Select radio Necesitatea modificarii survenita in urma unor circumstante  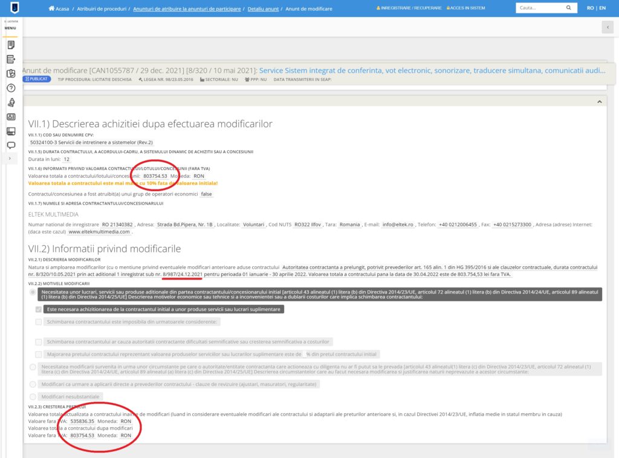click(x=33, y=367)
